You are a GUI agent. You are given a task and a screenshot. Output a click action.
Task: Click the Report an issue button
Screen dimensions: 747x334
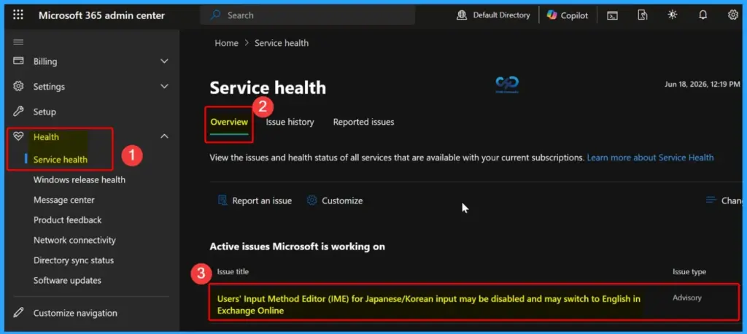point(255,201)
